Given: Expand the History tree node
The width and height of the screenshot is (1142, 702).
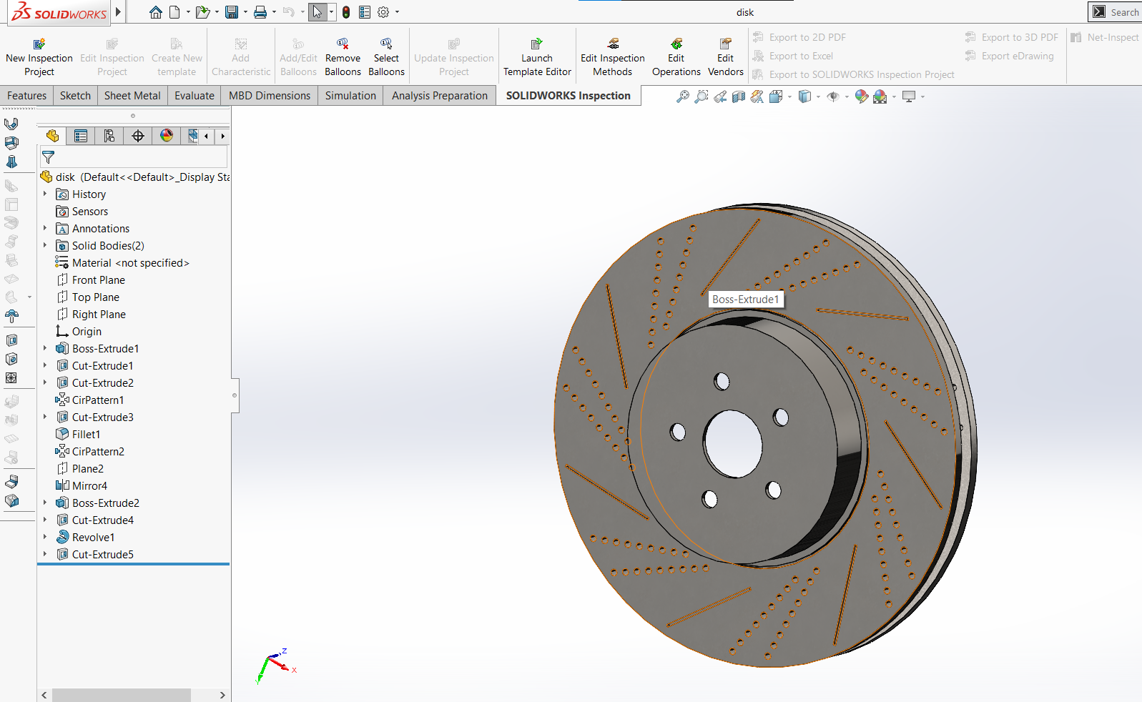Looking at the screenshot, I should click(x=45, y=194).
